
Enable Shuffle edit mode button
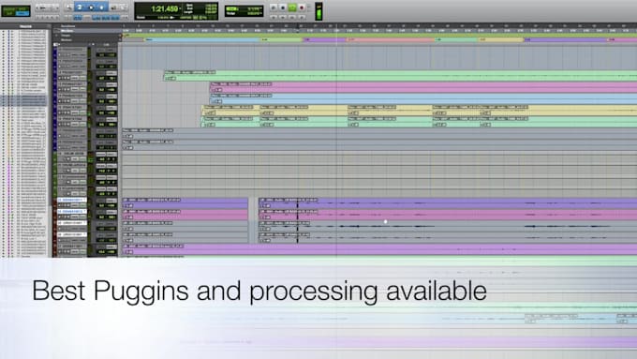[x=8, y=9]
